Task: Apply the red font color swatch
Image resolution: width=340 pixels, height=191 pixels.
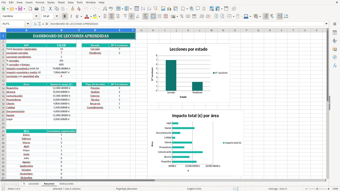Action: pos(87,16)
